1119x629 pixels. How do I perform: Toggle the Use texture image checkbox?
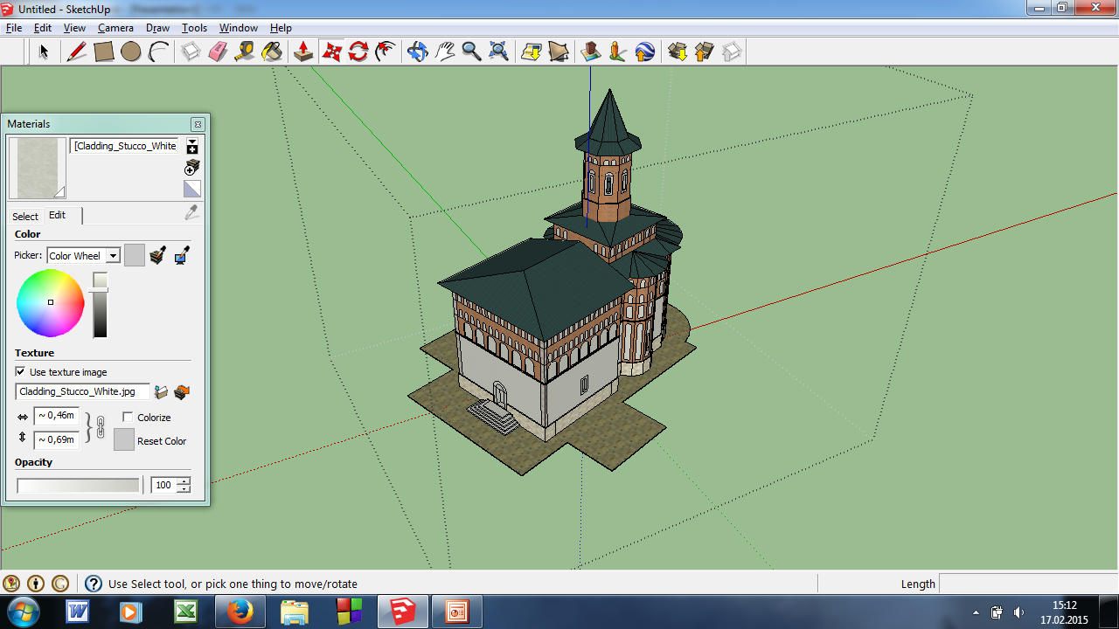[21, 372]
